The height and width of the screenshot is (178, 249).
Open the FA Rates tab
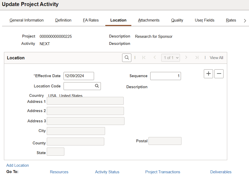tap(91, 20)
